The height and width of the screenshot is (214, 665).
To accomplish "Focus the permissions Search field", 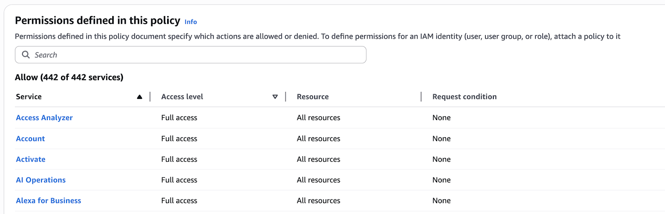I will pyautogui.click(x=195, y=55).
